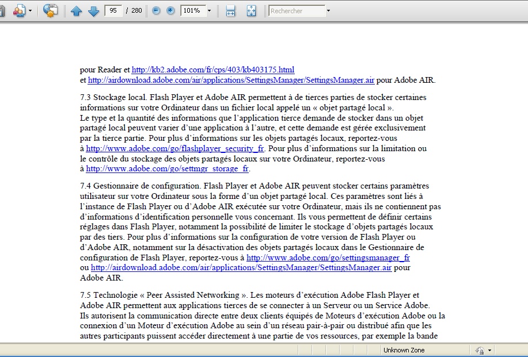Click the globe with star web icon
The height and width of the screenshot is (357, 528).
pos(50,11)
